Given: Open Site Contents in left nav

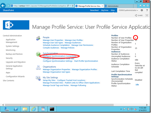Looking at the screenshot, I should [9, 81].
